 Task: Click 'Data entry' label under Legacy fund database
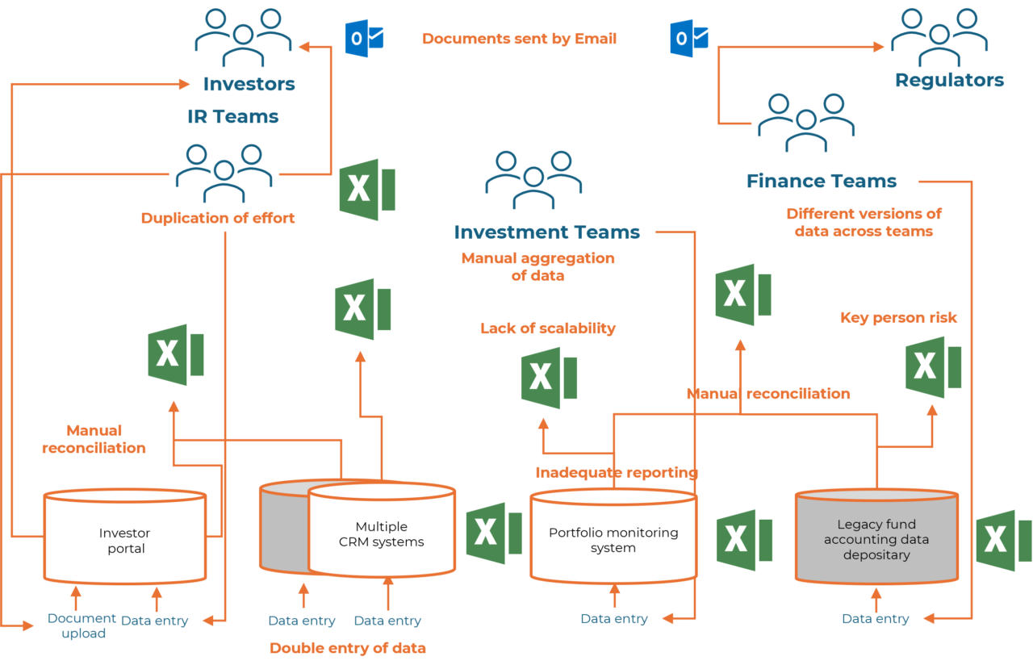(876, 619)
